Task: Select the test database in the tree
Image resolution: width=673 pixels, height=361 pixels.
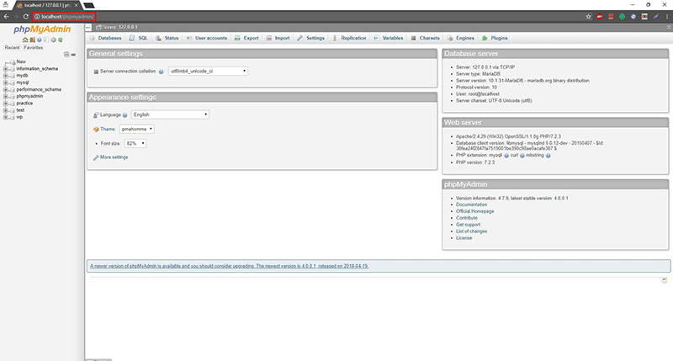Action: coord(20,110)
